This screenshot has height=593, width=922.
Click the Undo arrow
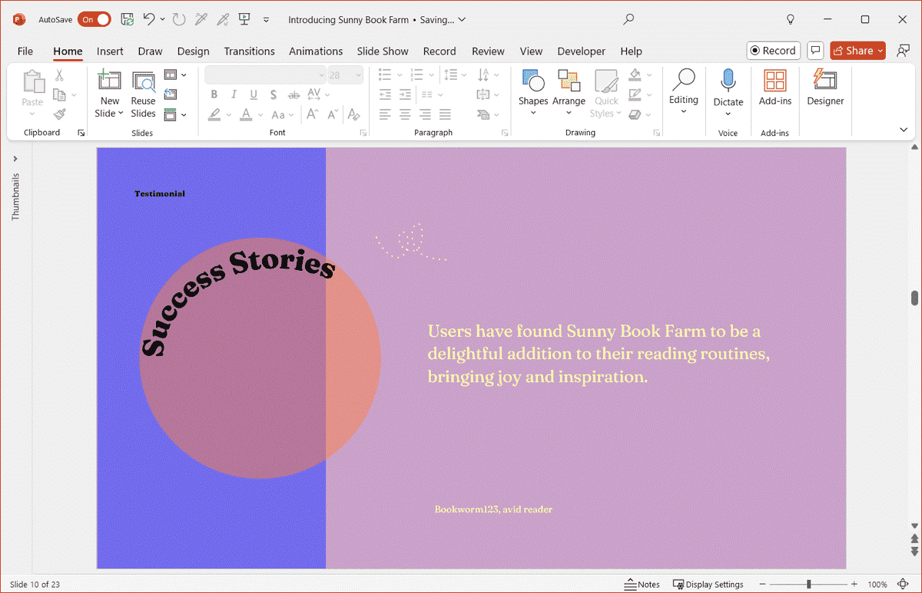[149, 19]
